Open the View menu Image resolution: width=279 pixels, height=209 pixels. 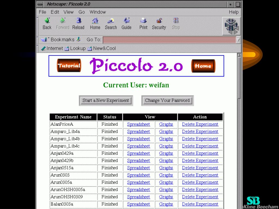[68, 12]
